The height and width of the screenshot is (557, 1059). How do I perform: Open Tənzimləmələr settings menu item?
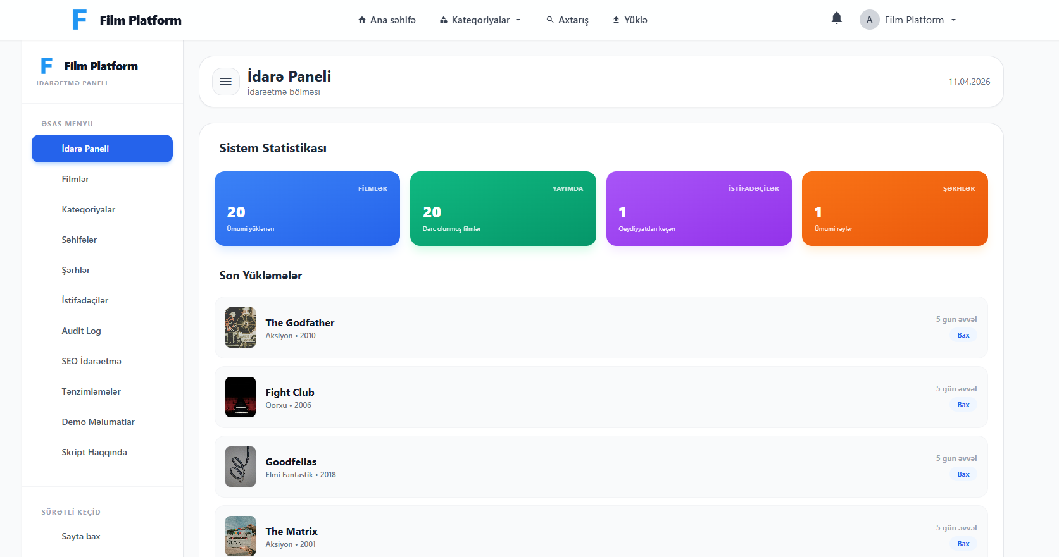91,391
